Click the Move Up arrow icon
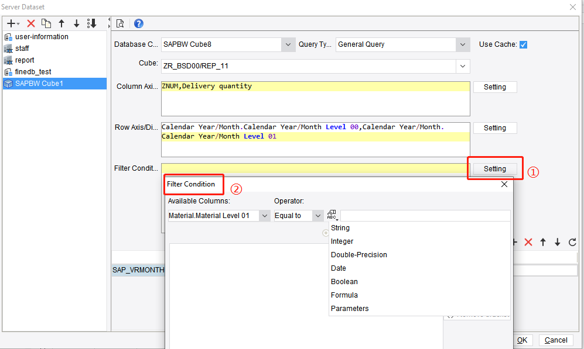 (62, 24)
